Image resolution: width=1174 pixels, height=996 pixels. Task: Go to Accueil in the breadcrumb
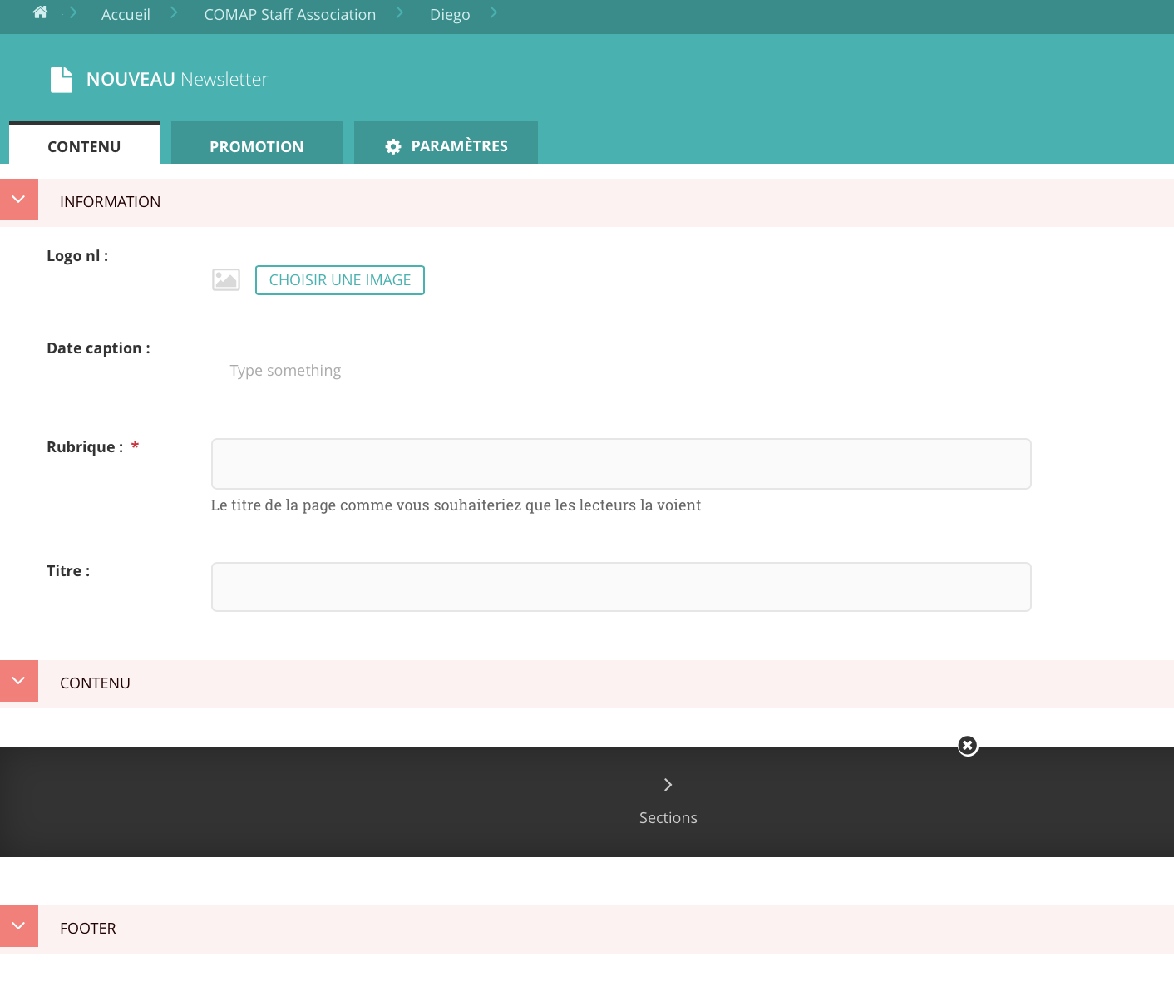point(126,15)
